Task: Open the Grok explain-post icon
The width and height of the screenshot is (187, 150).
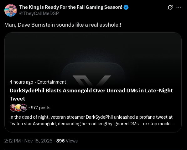Action: click(x=170, y=8)
